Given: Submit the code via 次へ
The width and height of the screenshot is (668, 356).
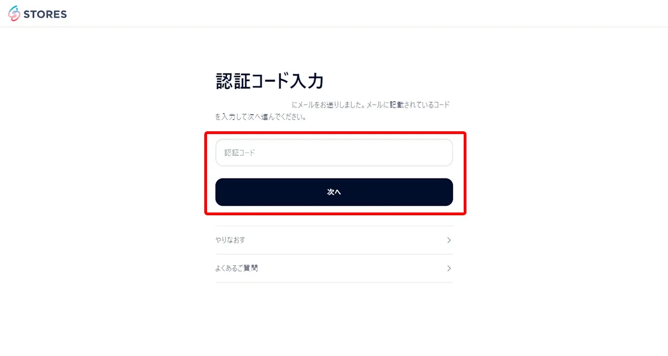Looking at the screenshot, I should point(334,191).
